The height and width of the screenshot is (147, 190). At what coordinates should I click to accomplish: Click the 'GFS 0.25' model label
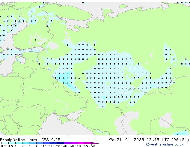click(x=51, y=140)
